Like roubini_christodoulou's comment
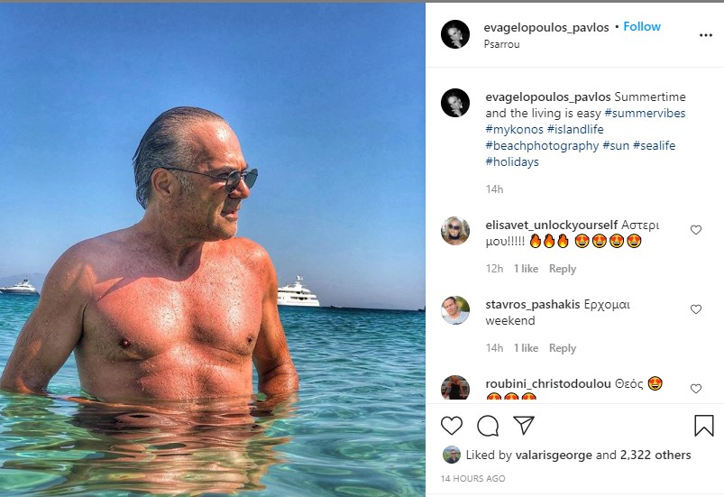724x497 pixels. click(696, 389)
